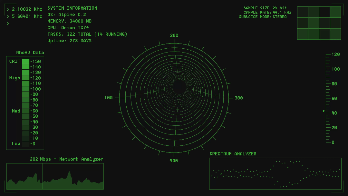
Task: Click the dark center of the radar
Action: tap(179, 87)
